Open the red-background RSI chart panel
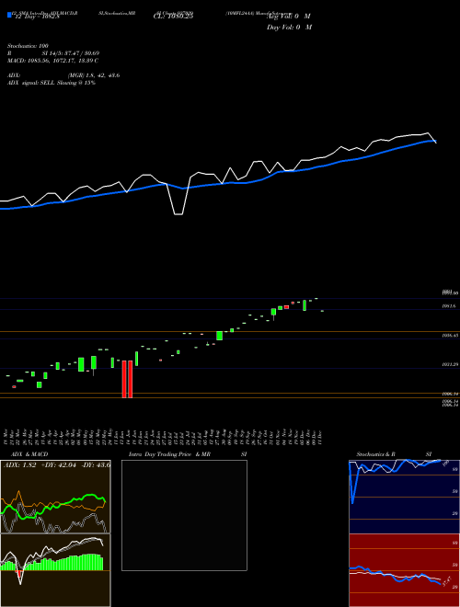 coord(404,570)
